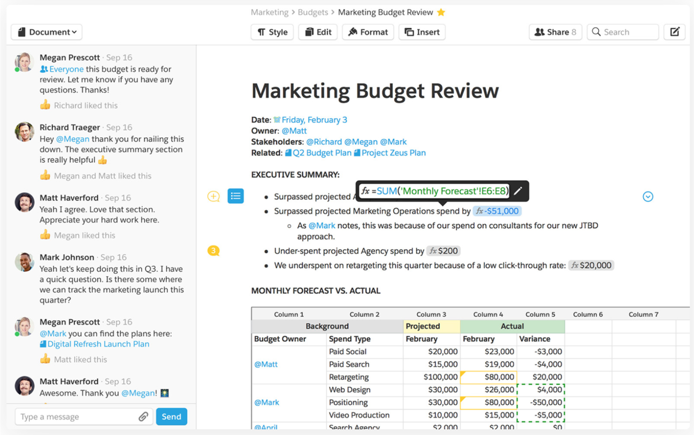Click thumbs up showing Megan liked this

pos(45,235)
